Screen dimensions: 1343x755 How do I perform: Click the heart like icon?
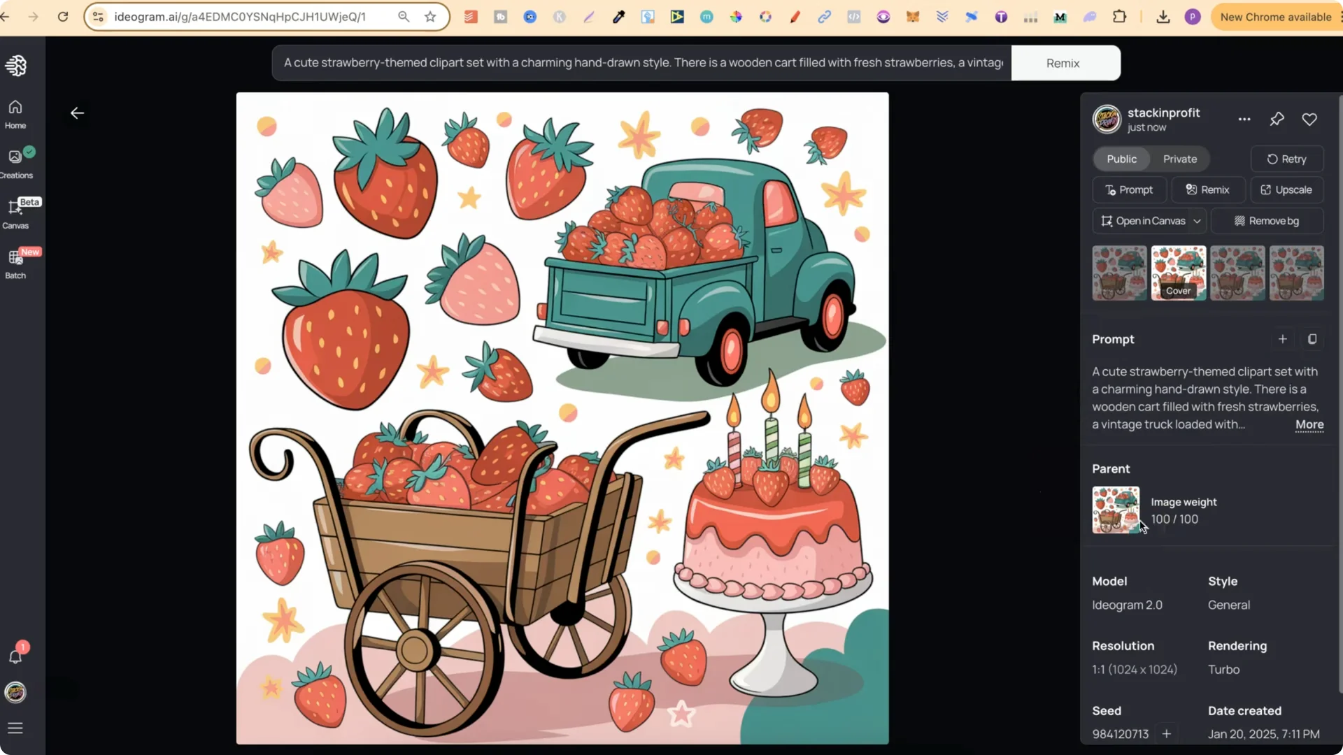(1309, 120)
